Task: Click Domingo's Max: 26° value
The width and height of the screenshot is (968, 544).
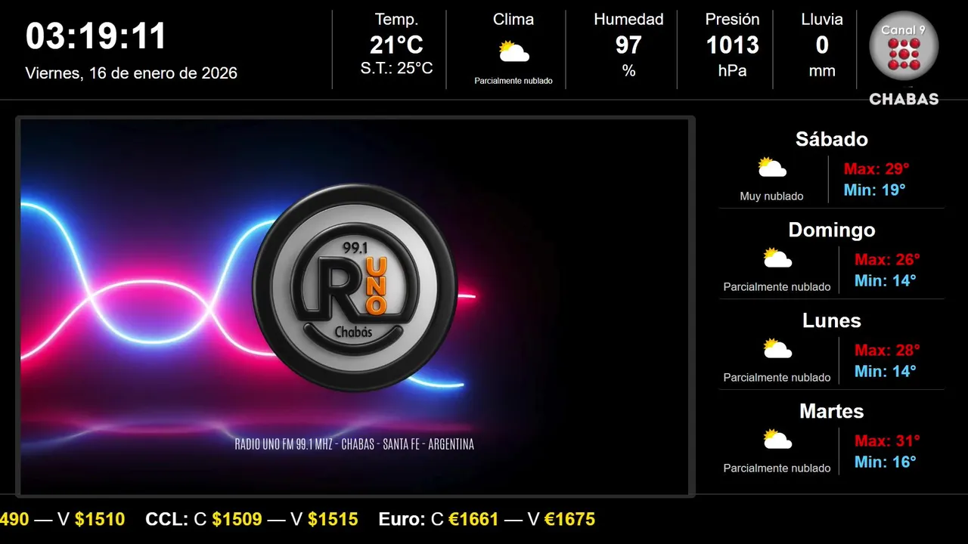Action: [x=887, y=259]
